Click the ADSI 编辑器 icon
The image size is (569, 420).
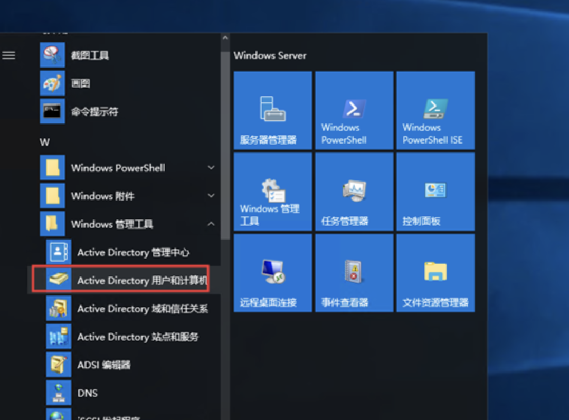pyautogui.click(x=59, y=365)
